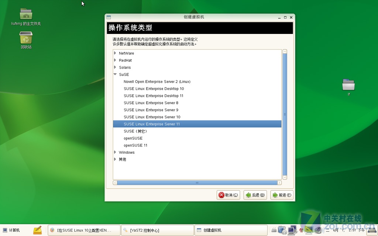The height and width of the screenshot is (236, 378).
Task: Click the keyboard indicator tray icon
Action: (274, 230)
